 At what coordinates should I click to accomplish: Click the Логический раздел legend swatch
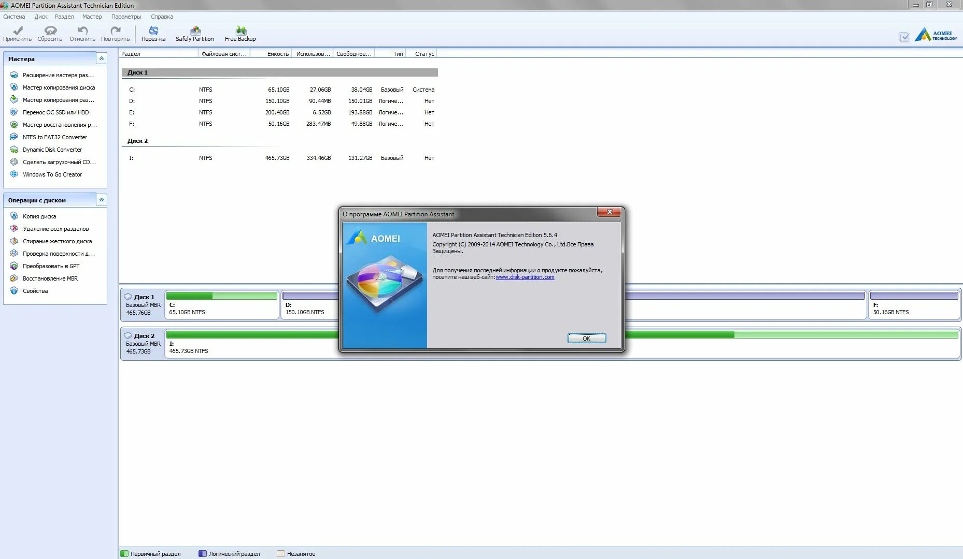click(x=203, y=554)
